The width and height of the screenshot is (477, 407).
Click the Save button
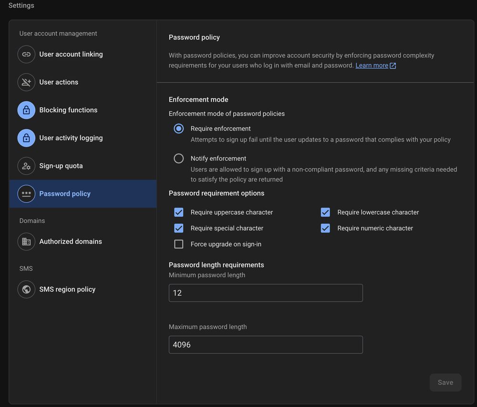(446, 382)
